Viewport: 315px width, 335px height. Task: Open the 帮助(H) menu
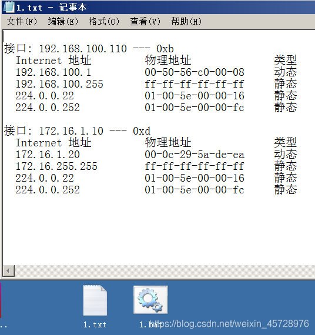[186, 21]
